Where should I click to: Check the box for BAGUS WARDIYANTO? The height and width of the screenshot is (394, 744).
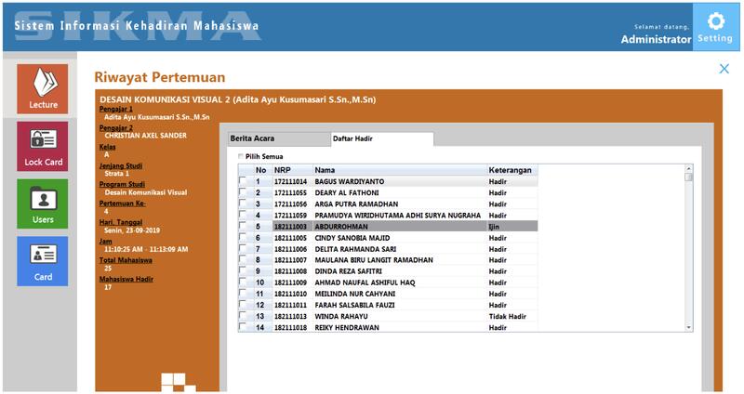click(x=243, y=180)
